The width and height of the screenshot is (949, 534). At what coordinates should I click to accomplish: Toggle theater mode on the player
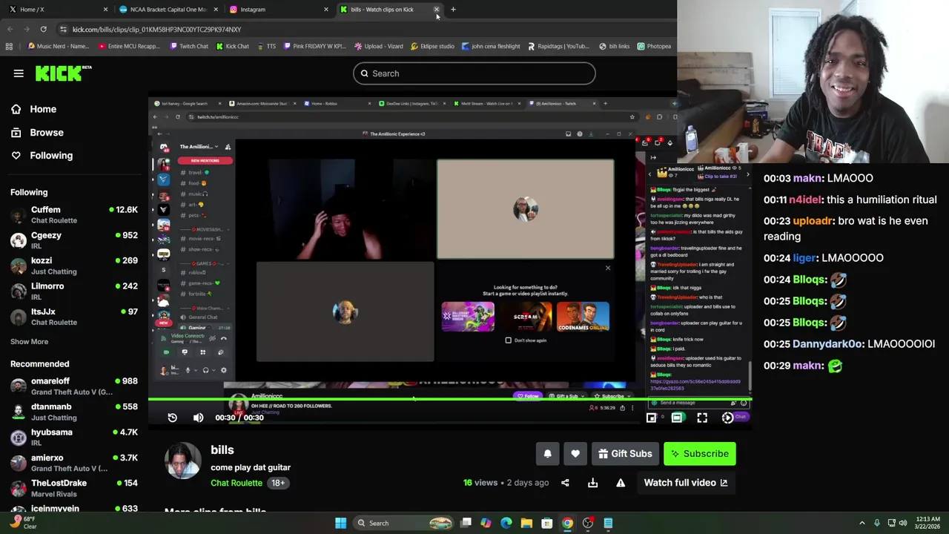tap(677, 418)
